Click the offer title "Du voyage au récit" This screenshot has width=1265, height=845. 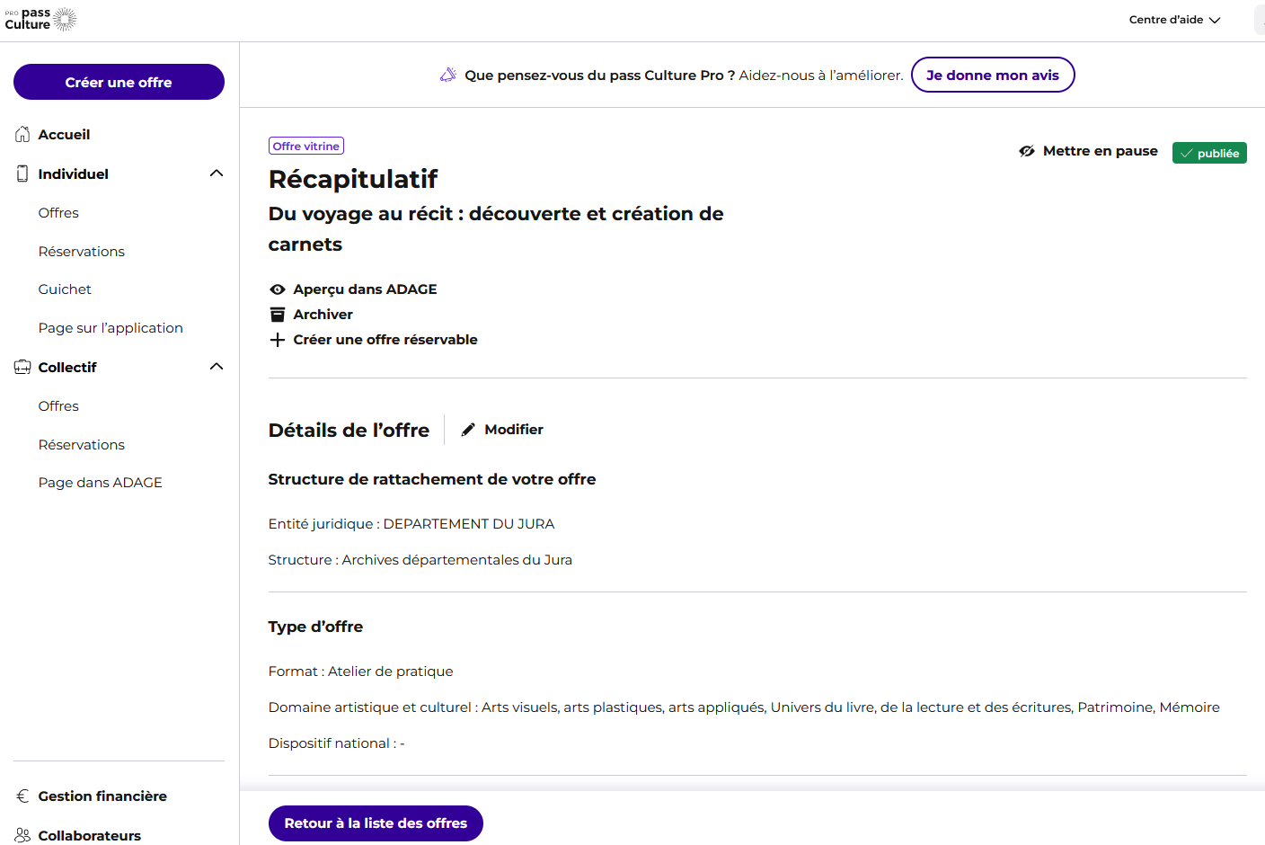click(x=496, y=229)
